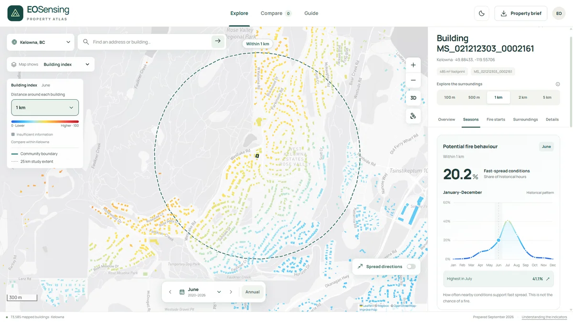Click the globe icon in city selector
573x322 pixels.
pos(14,42)
